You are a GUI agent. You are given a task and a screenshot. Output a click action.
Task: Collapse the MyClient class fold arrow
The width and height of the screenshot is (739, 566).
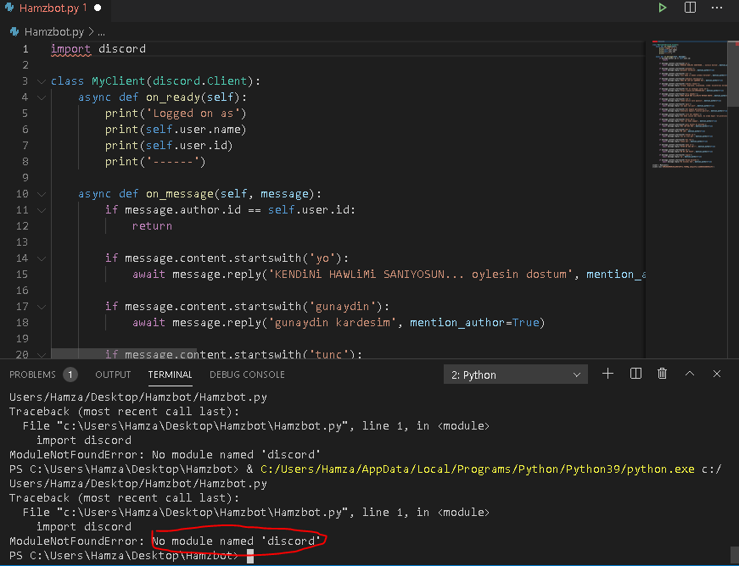(41, 81)
